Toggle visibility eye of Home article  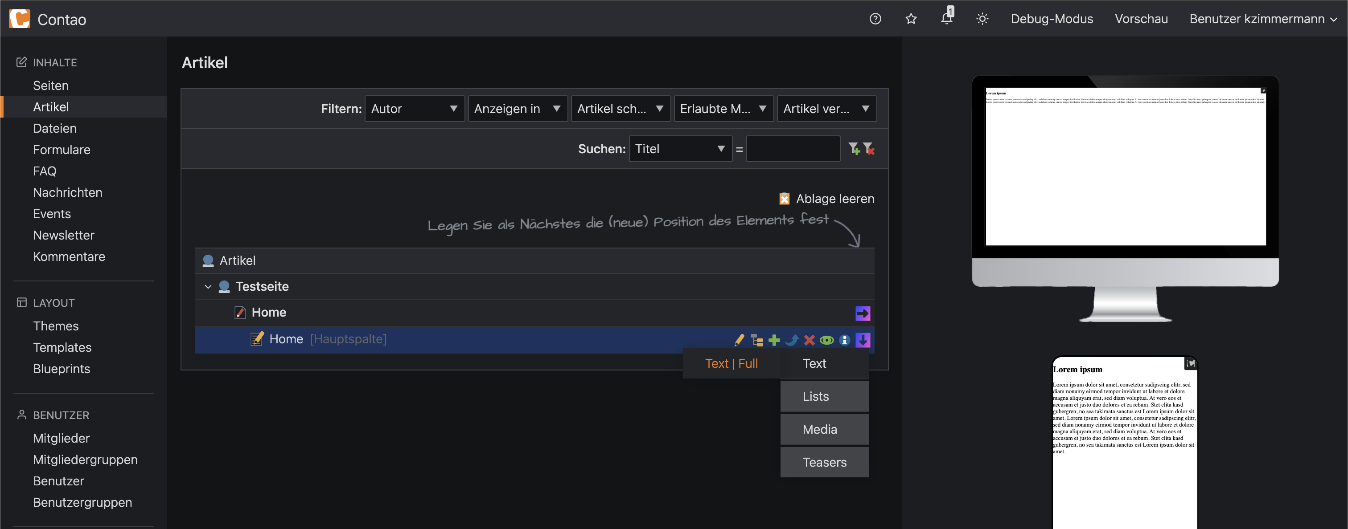coord(827,340)
